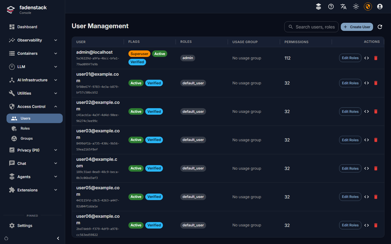Delete user03@example.com
The height and width of the screenshot is (244, 391).
(x=376, y=140)
